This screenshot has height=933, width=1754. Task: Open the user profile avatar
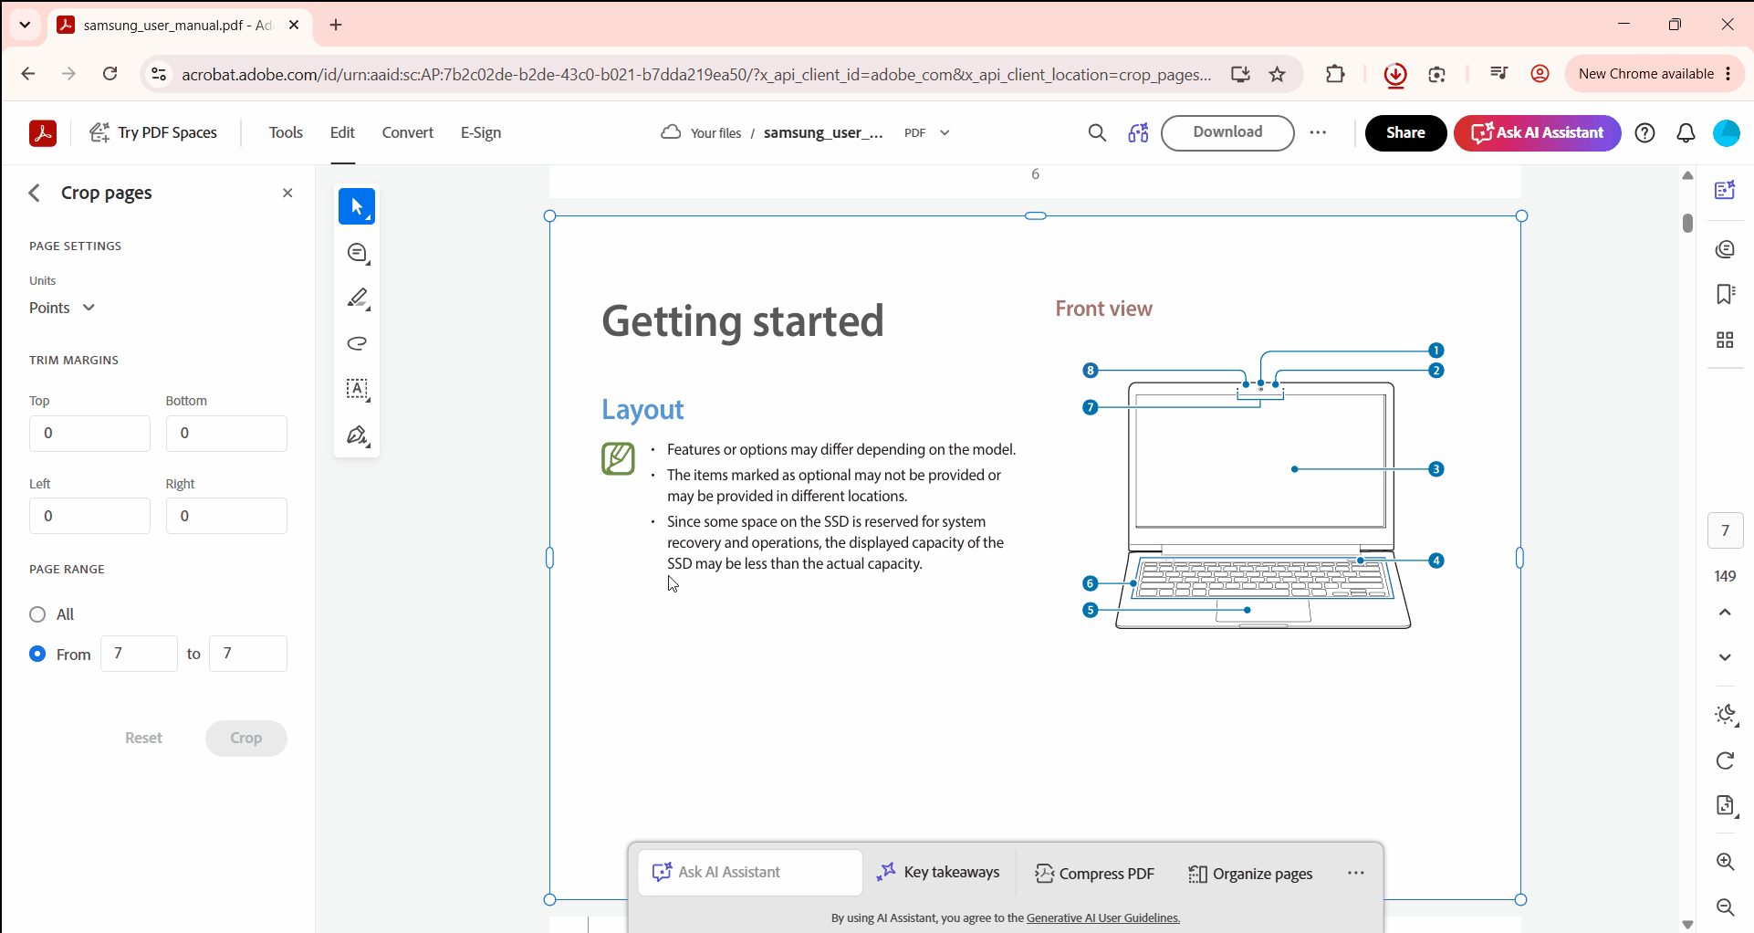click(1727, 133)
